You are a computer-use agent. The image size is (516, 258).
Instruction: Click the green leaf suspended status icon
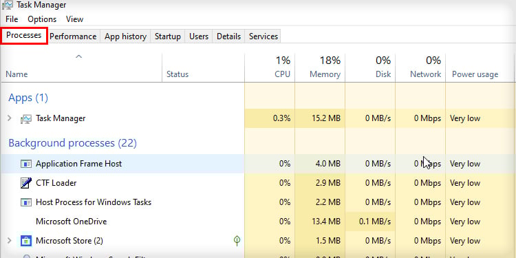237,241
